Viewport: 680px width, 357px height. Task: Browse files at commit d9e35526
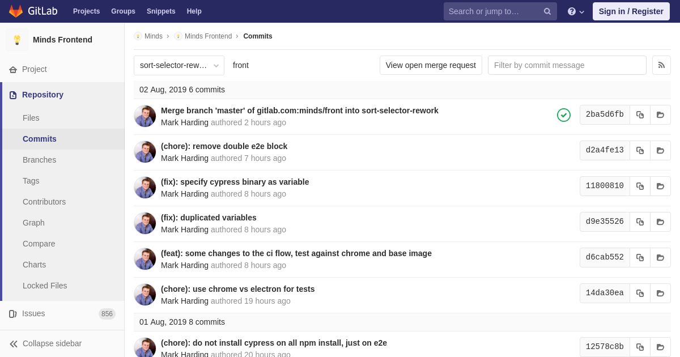click(x=660, y=222)
